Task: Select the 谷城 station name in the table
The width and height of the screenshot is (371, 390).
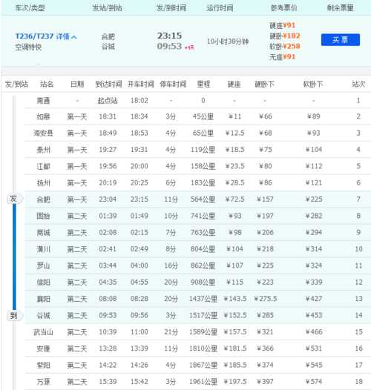Action: tap(43, 315)
